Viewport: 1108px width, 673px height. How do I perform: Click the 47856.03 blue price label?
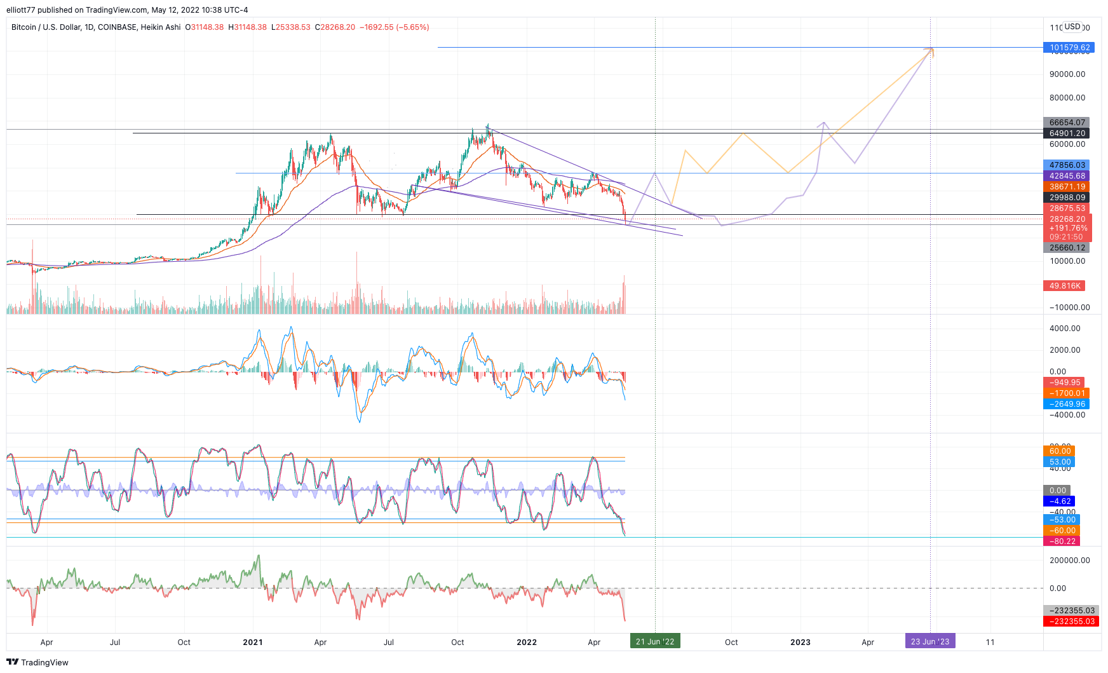[1067, 165]
